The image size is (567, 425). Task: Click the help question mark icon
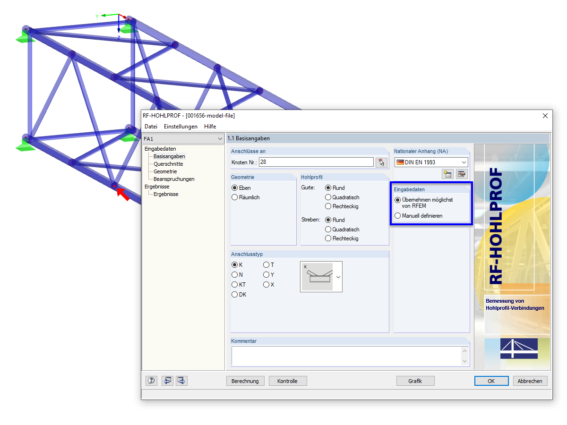[x=151, y=381]
